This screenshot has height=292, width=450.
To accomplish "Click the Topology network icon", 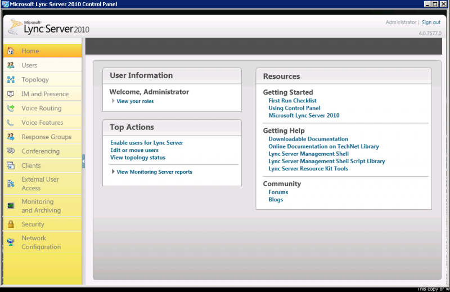I will 11,79.
